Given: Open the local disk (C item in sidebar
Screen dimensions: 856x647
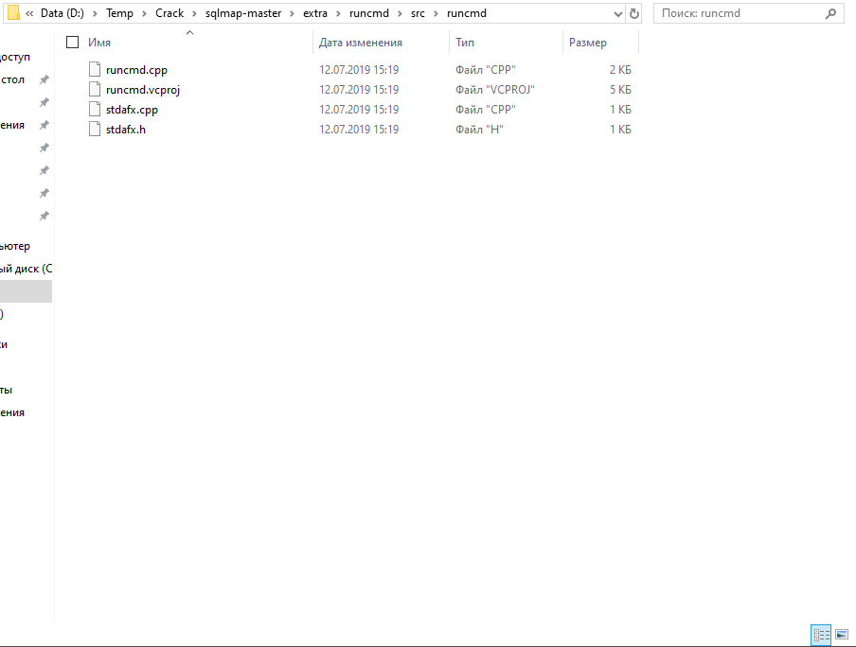Looking at the screenshot, I should tap(27, 269).
